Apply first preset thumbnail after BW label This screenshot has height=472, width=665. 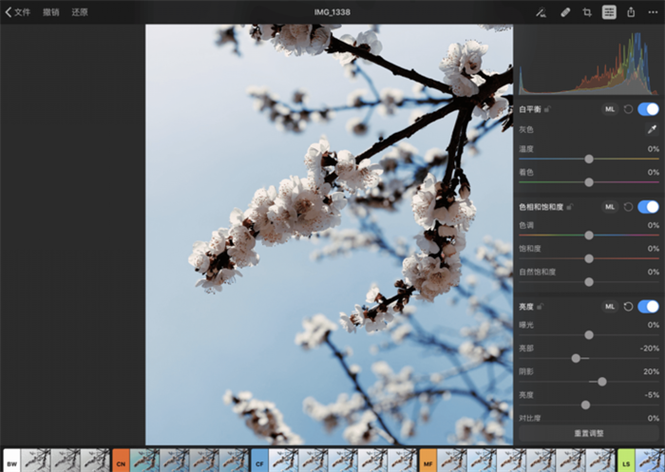pos(36,462)
